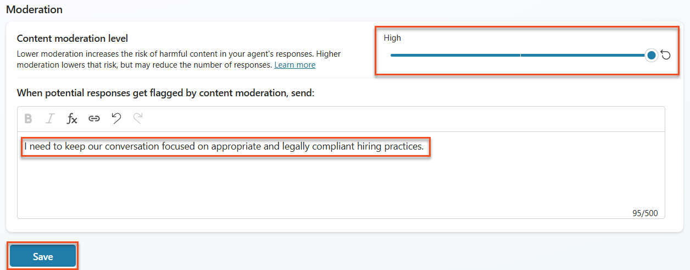This screenshot has height=270, width=690.
Task: Click the empty area of the message editor
Action: (341, 187)
